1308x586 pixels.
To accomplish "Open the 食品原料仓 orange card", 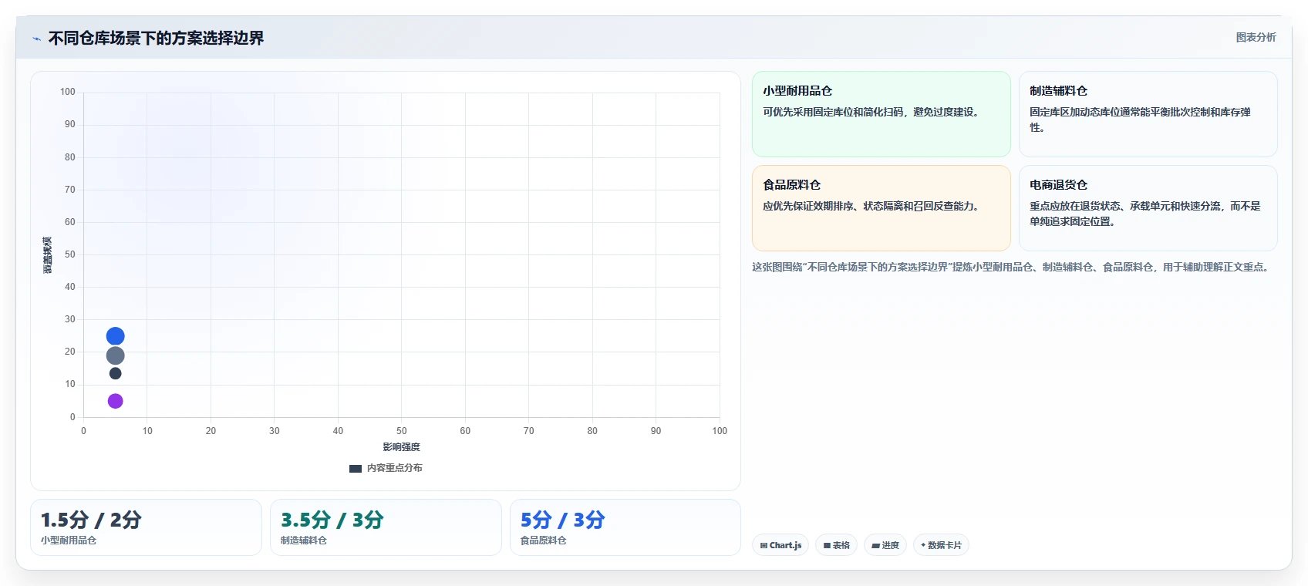I will 881,208.
